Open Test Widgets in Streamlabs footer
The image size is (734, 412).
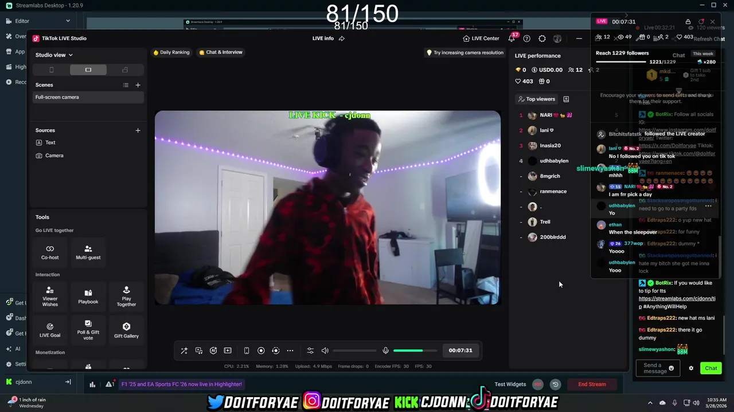coord(510,385)
